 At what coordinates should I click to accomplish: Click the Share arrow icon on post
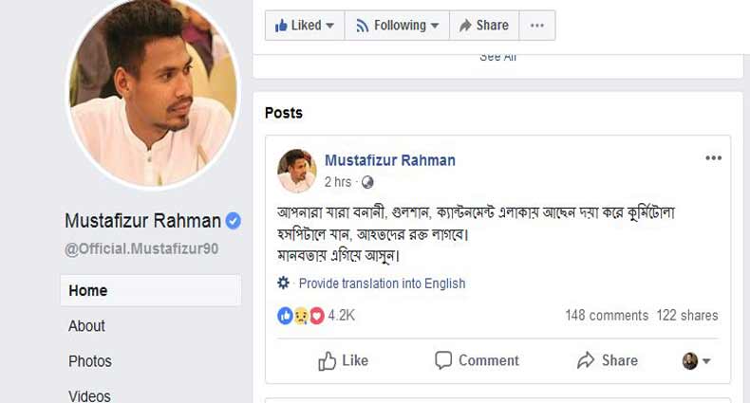(x=586, y=360)
